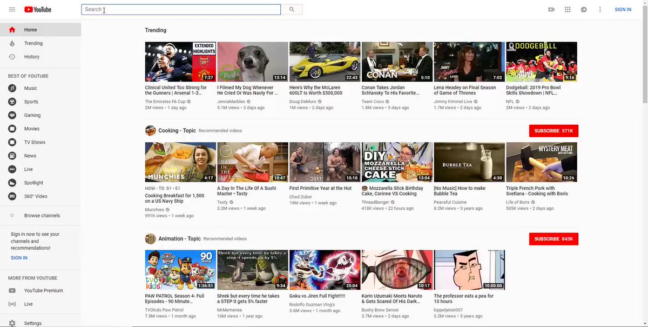Open the three-dot settings menu in header
This screenshot has height=327, width=648.
[x=600, y=9]
